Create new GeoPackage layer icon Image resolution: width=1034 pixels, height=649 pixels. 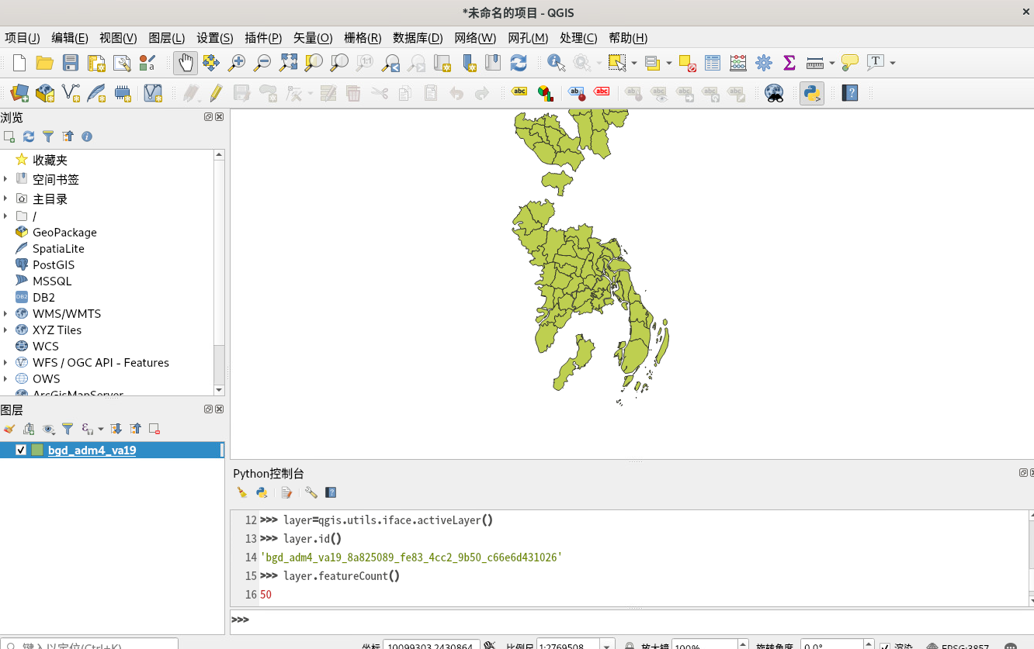(45, 94)
